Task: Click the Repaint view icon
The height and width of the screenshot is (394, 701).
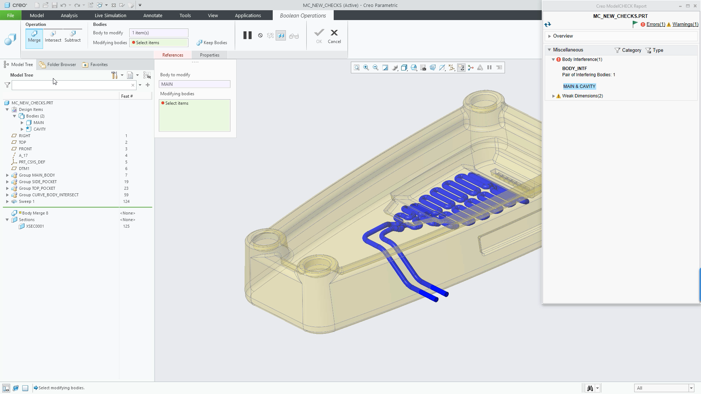Action: 385,68
